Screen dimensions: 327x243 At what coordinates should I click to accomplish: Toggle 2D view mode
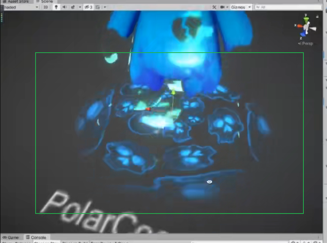(46, 7)
